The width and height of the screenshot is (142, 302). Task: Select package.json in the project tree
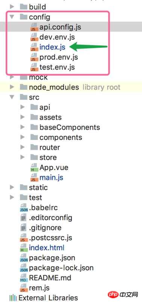coord(52,258)
